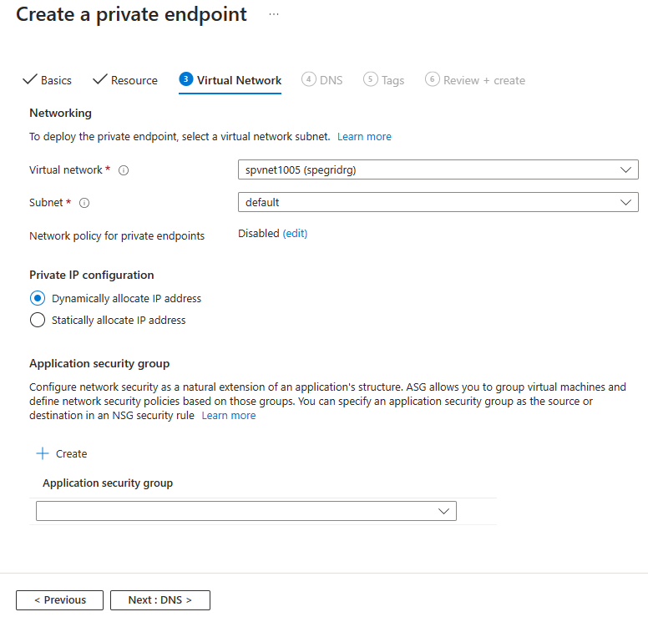The image size is (648, 627).
Task: Click the Virtual network info icon
Action: point(124,170)
